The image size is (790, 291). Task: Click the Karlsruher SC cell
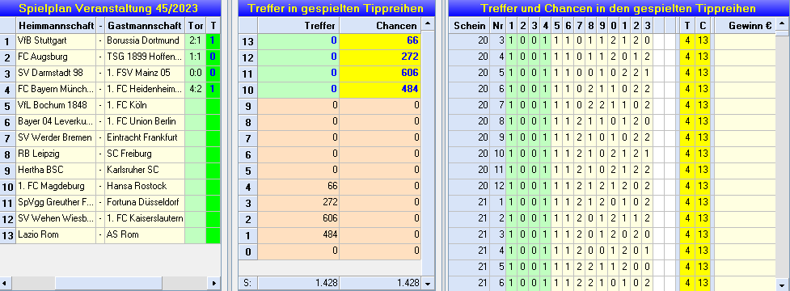coord(145,170)
